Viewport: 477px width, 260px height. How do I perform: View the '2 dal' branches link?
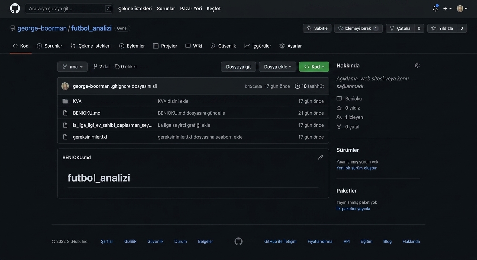101,67
